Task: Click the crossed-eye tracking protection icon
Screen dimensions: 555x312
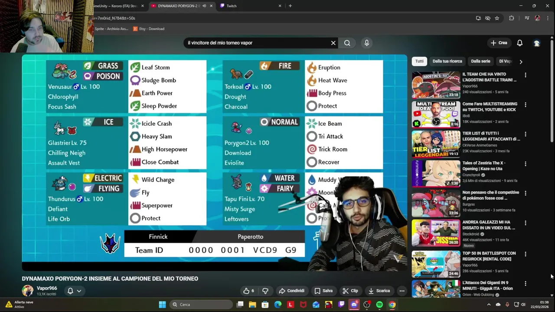Action: click(x=488, y=18)
